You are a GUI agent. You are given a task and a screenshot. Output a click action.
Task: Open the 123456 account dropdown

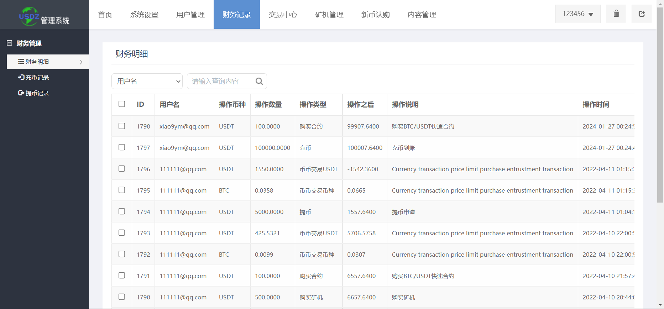(x=578, y=14)
